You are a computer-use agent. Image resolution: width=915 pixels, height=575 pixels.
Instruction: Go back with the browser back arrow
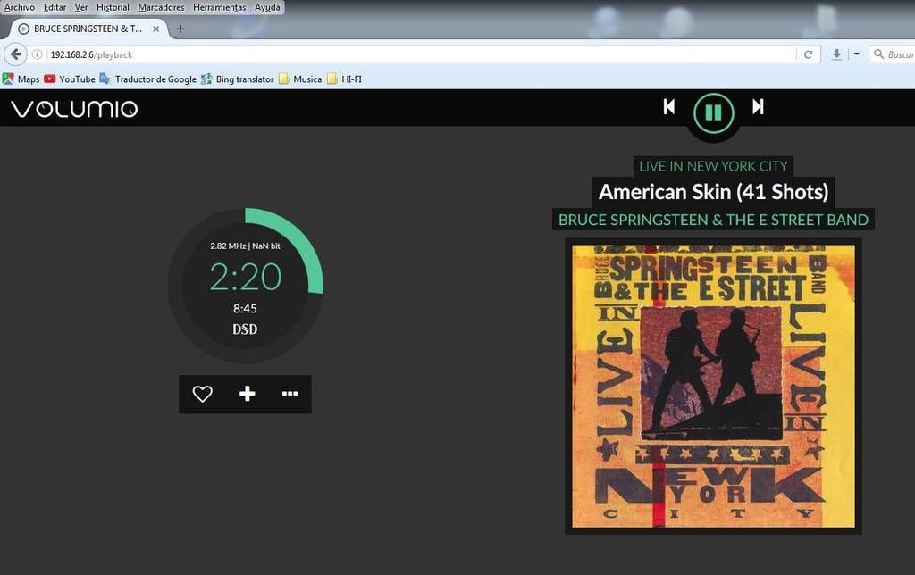15,54
